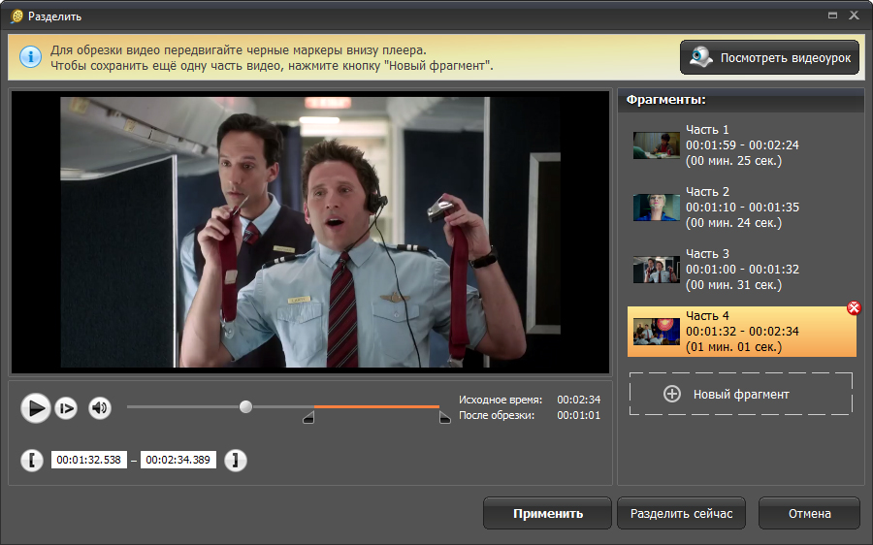This screenshot has width=873, height=545.
Task: Click the playback position slider knob
Action: (245, 407)
